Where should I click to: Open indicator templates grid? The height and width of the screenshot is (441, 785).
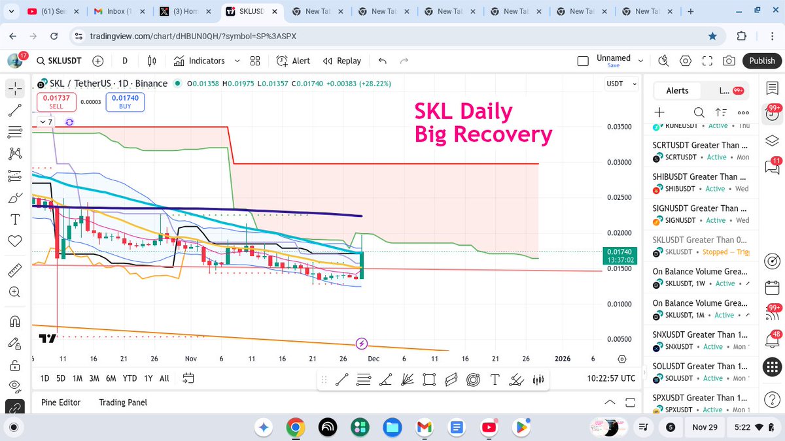point(255,61)
